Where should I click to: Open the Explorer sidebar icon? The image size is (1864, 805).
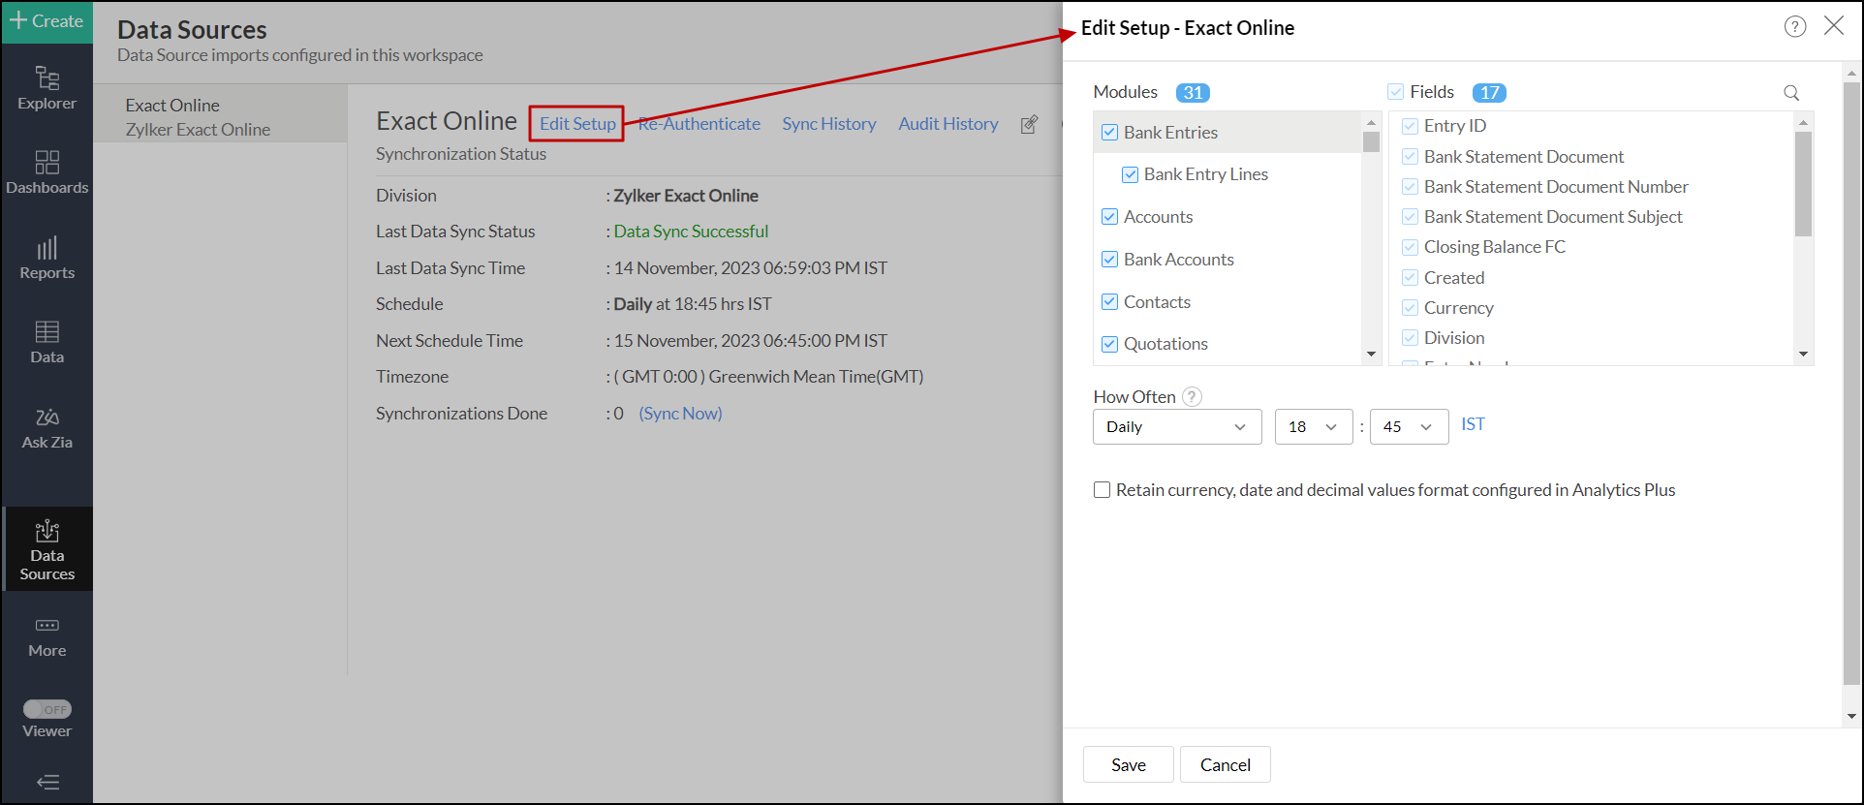47,87
